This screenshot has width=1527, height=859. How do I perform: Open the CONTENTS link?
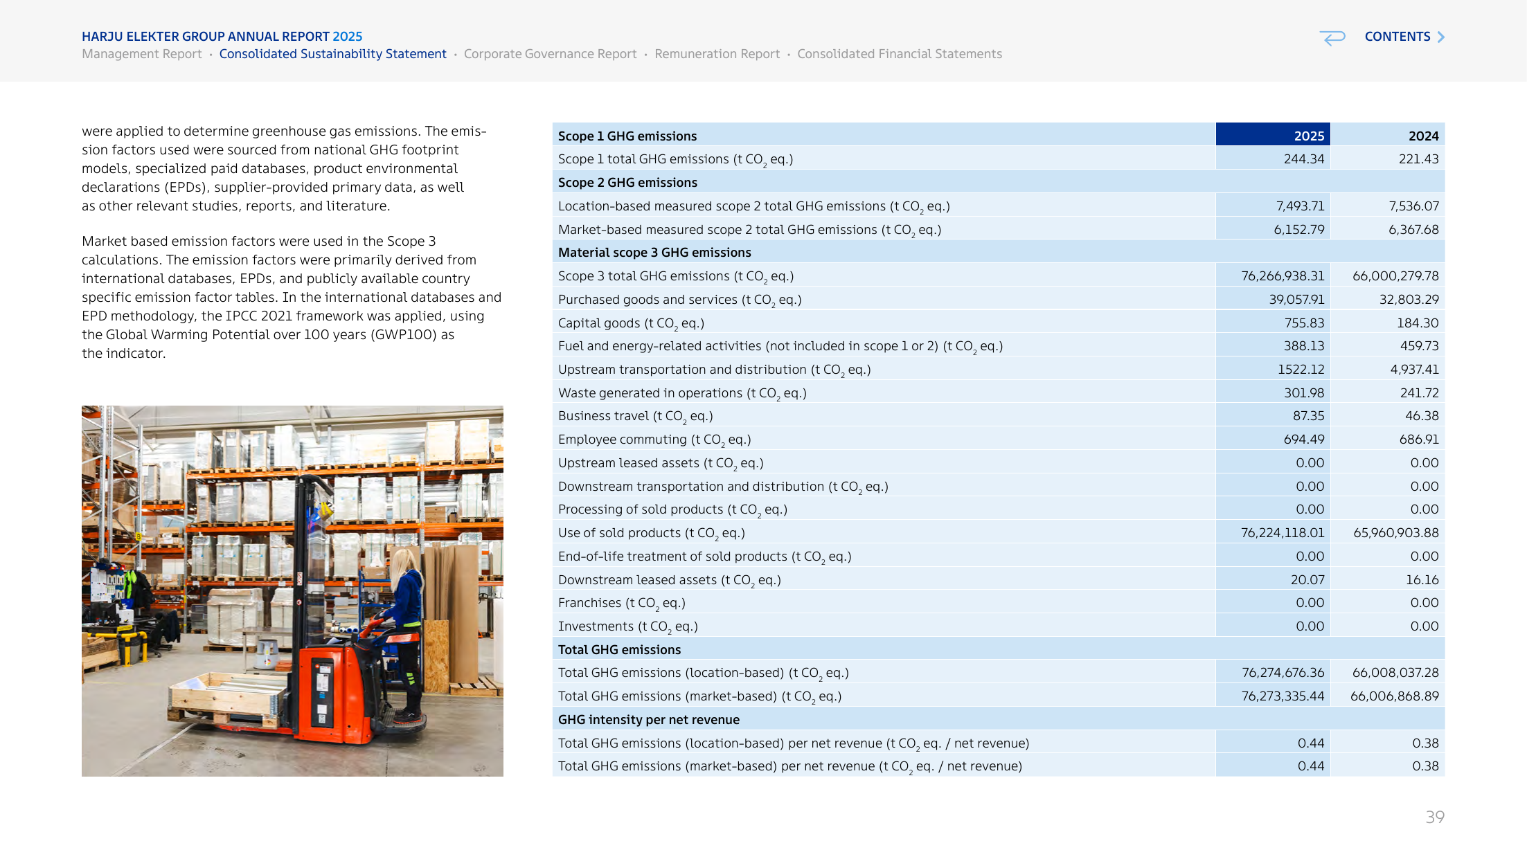[x=1397, y=37]
